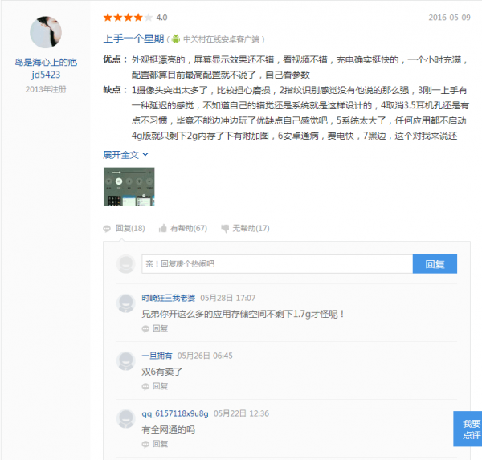Screen dimensions: 482x460
Task: Click the 我要点评 floating button
Action: click(x=471, y=429)
